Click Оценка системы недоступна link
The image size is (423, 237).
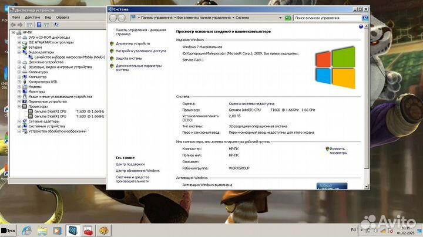[251, 104]
